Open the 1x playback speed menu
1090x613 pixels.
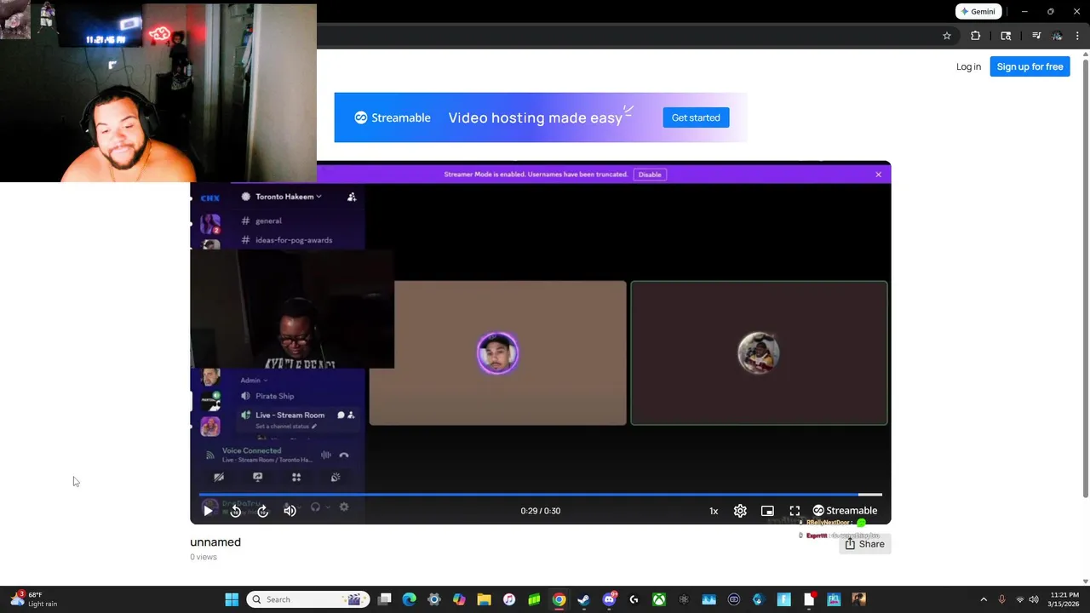pyautogui.click(x=714, y=511)
